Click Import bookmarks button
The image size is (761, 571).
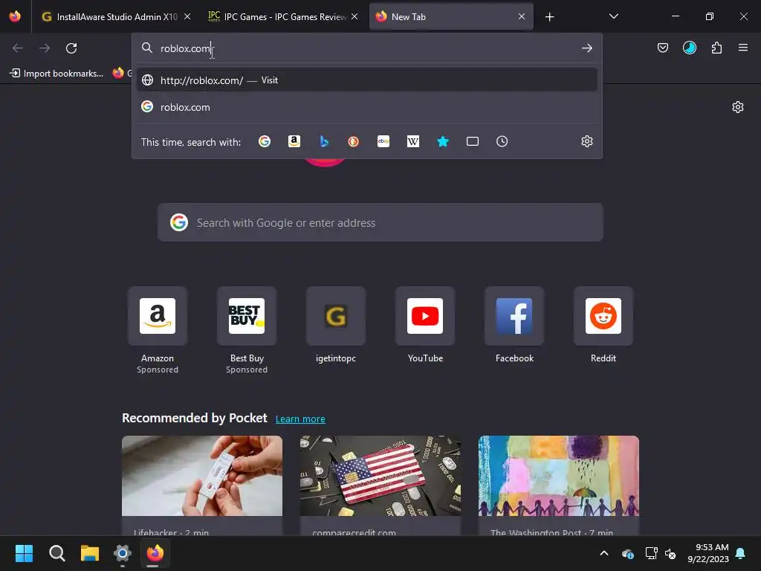click(56, 74)
